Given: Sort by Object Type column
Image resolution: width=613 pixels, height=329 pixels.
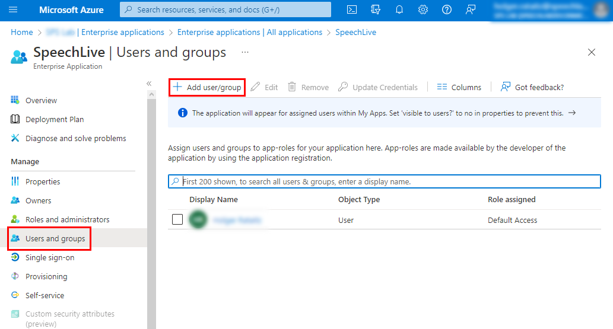Looking at the screenshot, I should pos(359,199).
